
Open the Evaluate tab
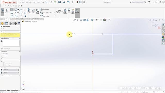point(24,19)
